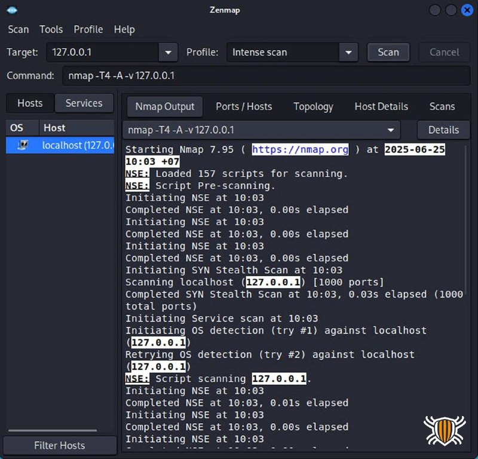
Task: Sort hosts by Host column header
Action: 76,128
